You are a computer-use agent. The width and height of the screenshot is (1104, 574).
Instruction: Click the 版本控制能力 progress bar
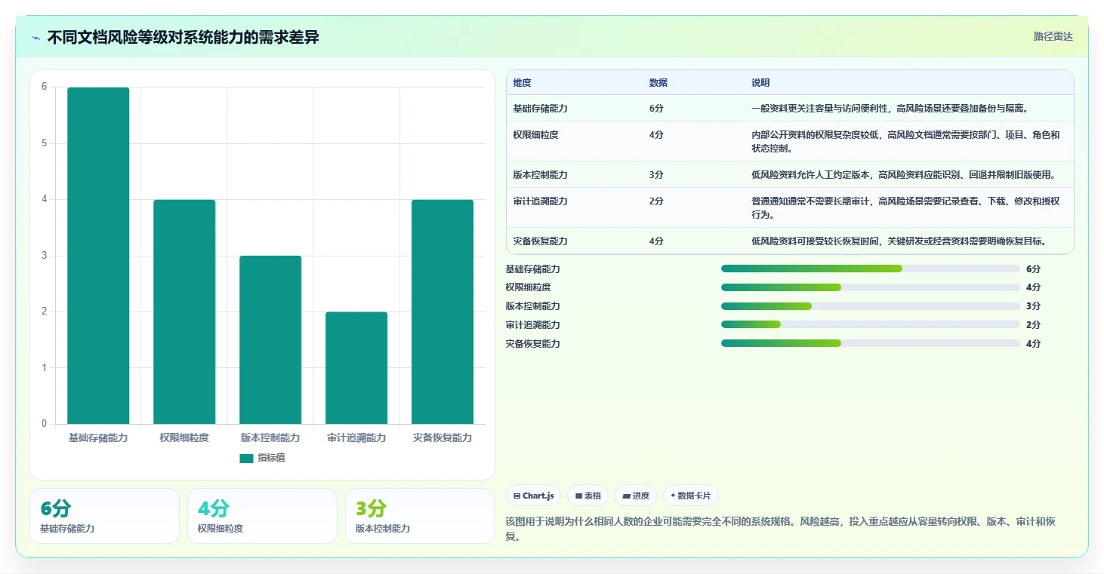[x=871, y=306]
